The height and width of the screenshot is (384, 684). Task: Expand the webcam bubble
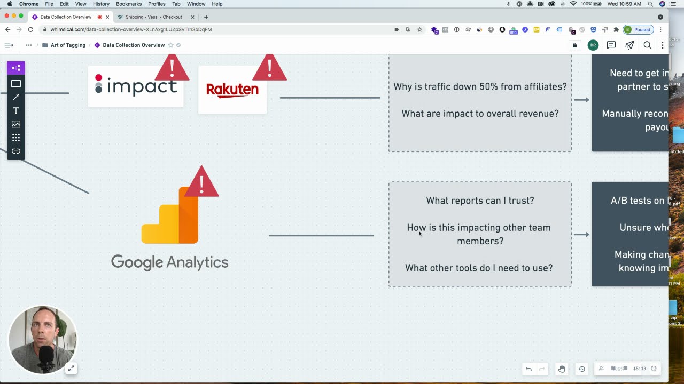pos(71,368)
